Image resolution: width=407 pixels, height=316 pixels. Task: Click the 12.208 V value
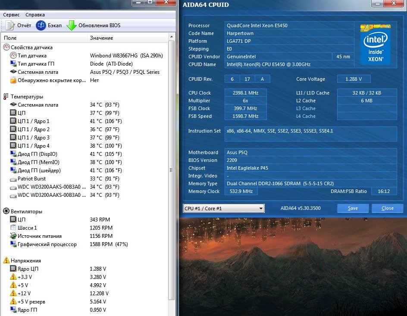(99, 294)
